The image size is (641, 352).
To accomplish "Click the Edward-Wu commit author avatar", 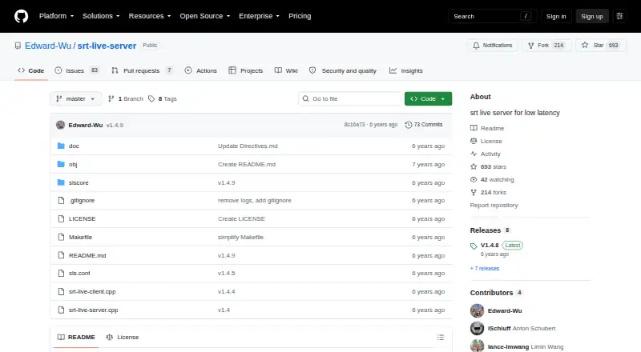I will pos(61,125).
